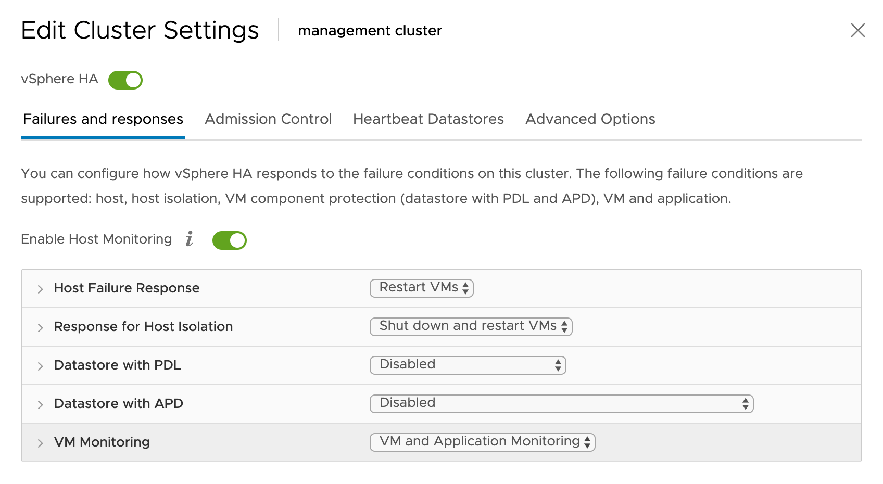Switch to the Admission Control tab
Image resolution: width=883 pixels, height=484 pixels.
(268, 119)
